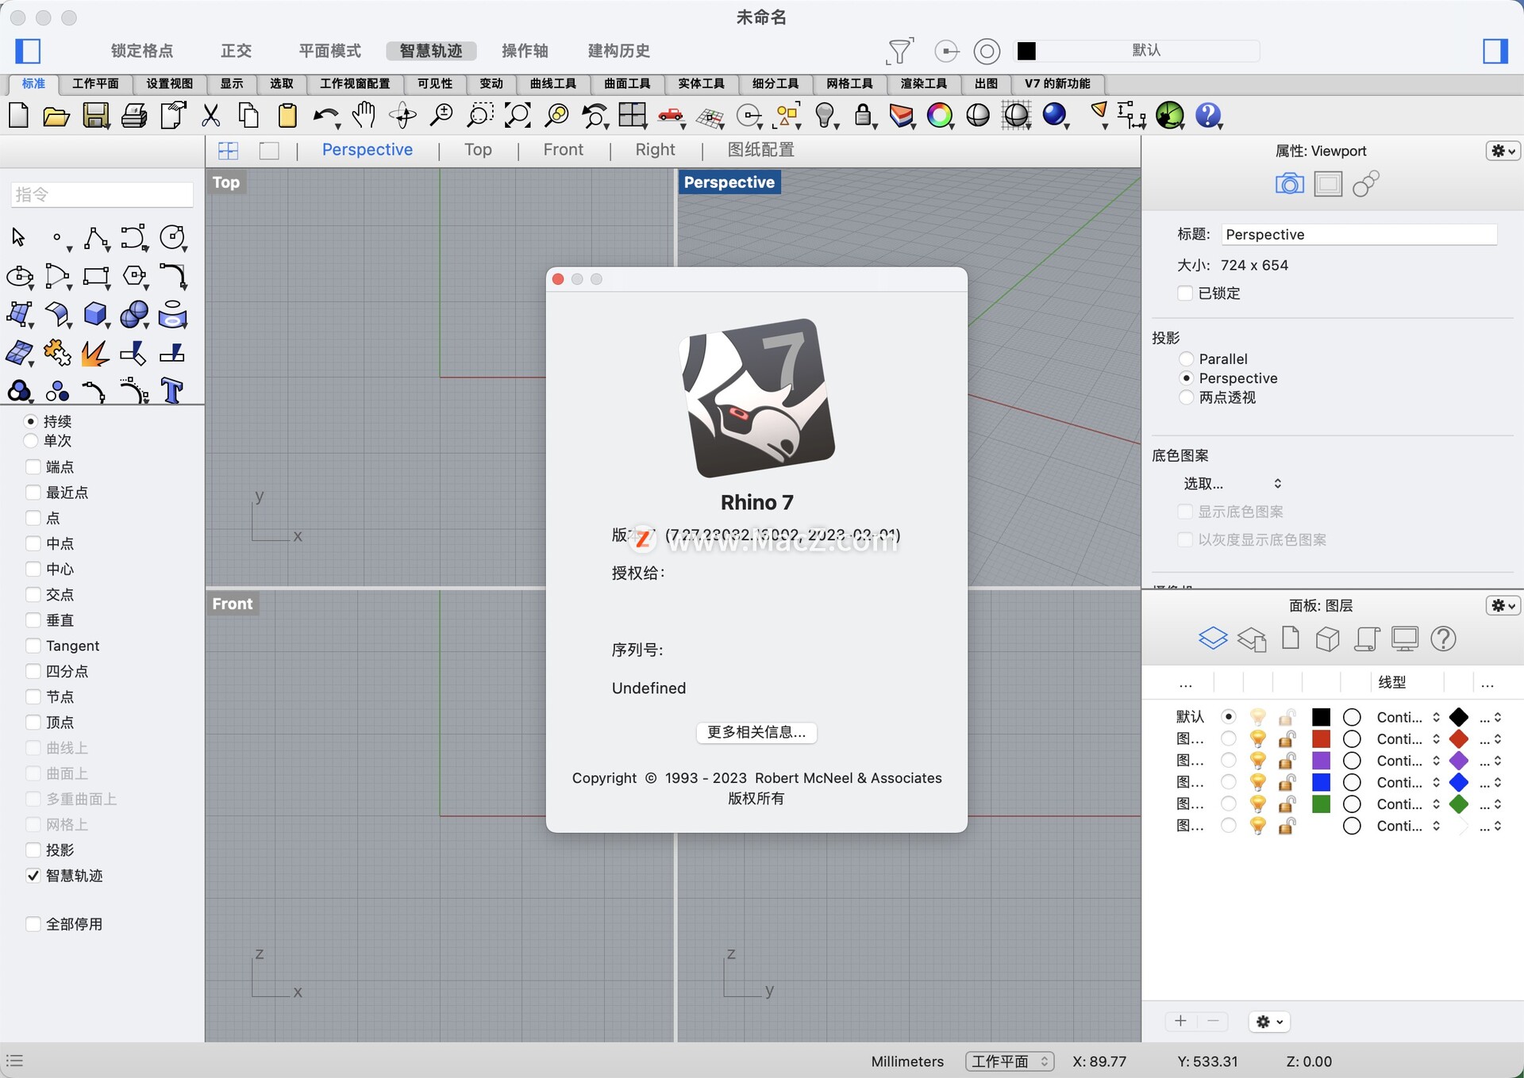The width and height of the screenshot is (1524, 1078).
Task: Open Layers panel gear dropdown
Action: (x=1503, y=605)
